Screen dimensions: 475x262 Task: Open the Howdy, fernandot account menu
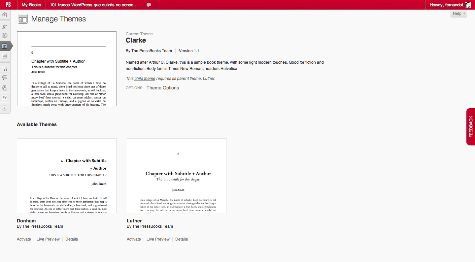[450, 5]
